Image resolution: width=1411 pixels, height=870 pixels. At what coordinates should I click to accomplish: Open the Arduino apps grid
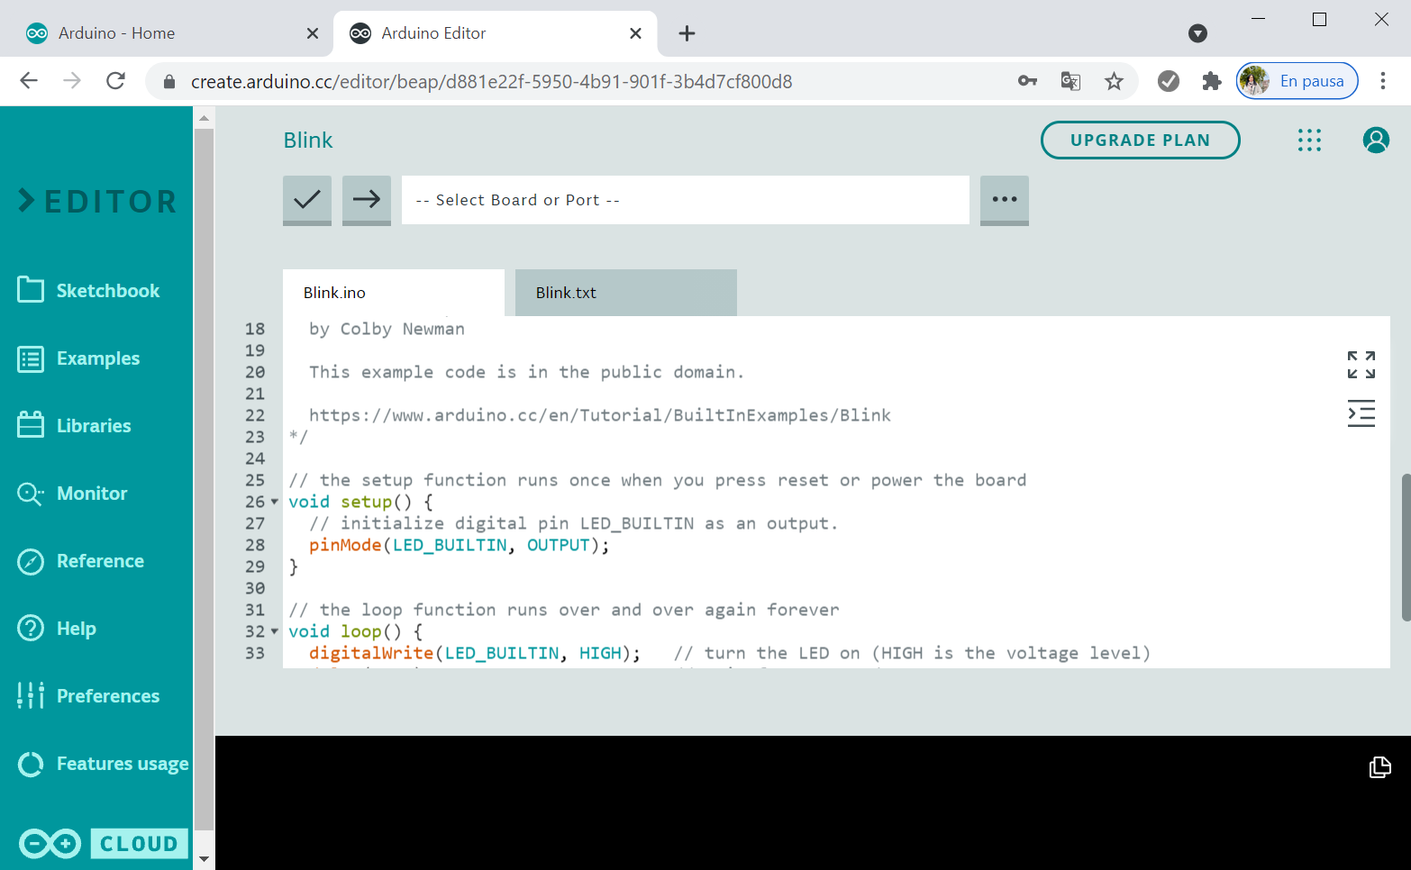tap(1309, 140)
